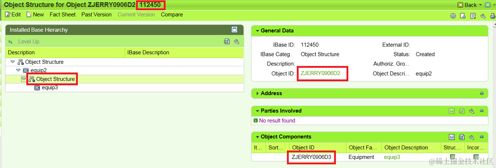Click the wrench personalize icon in page toolbar
Viewport: 496px width, 168px height.
tap(483, 16)
